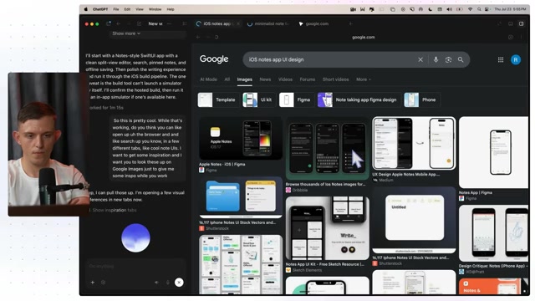Expand Show inspiration tabs
535x301 pixels.
pos(115,210)
